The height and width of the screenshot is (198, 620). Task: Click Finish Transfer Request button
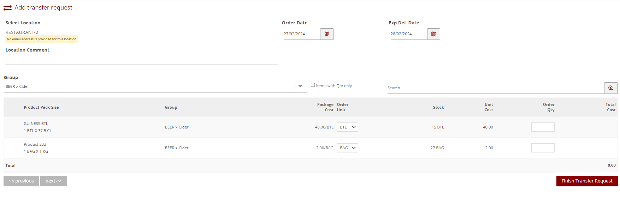point(587,181)
